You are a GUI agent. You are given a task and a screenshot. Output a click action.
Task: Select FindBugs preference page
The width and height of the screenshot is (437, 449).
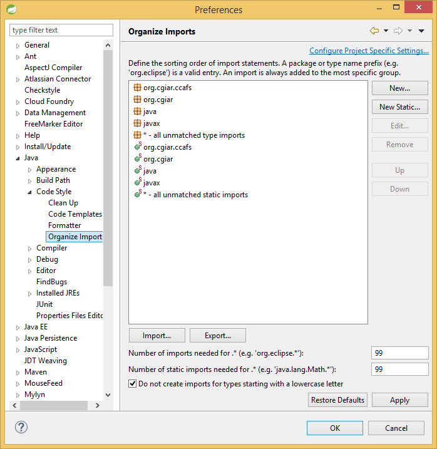[51, 281]
